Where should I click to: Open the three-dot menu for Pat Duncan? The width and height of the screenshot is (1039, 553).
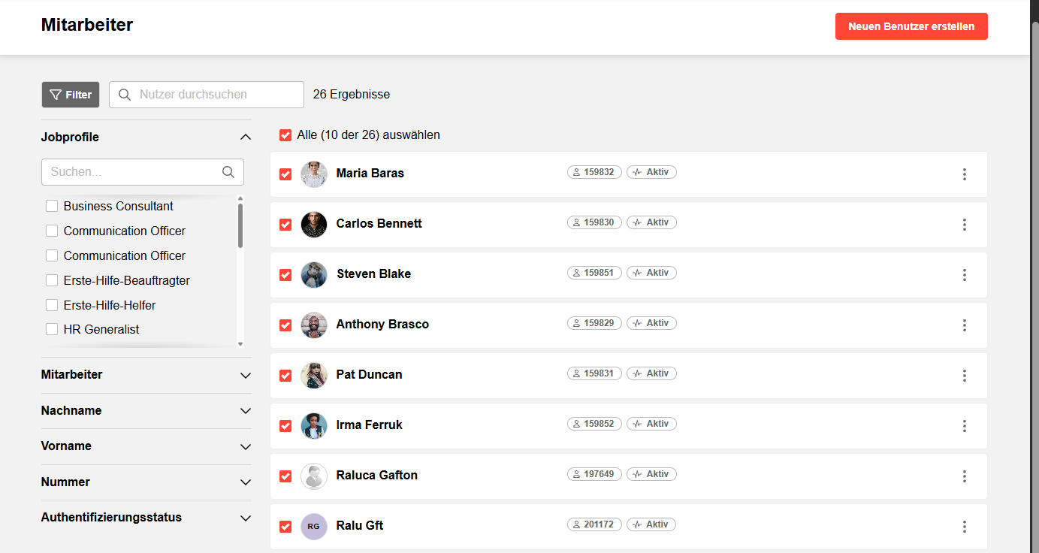[x=965, y=376]
